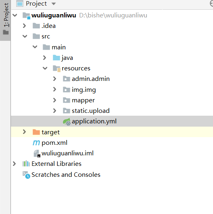Click the project module icon next to wuliuguanliwu
The height and width of the screenshot is (214, 213).
(x=26, y=15)
